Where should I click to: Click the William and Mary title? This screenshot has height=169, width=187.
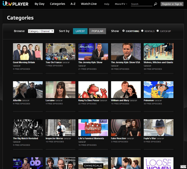pyautogui.click(x=120, y=101)
